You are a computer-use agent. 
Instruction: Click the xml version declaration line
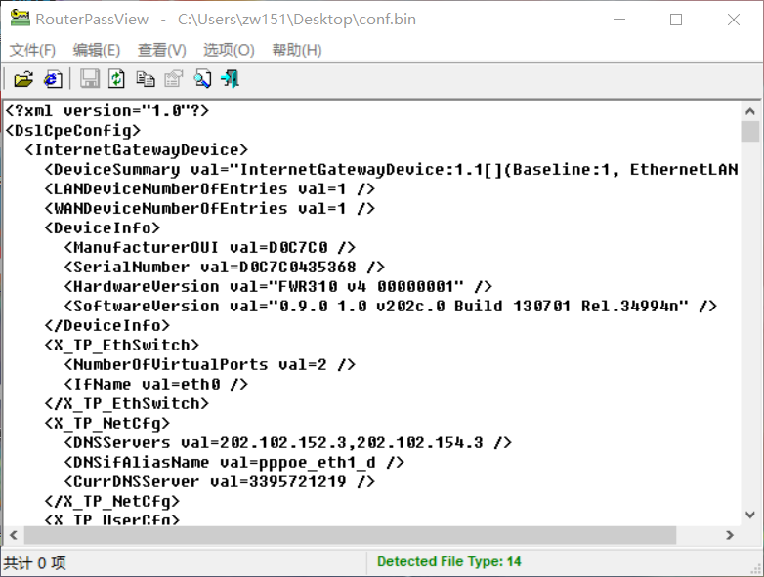click(x=107, y=111)
